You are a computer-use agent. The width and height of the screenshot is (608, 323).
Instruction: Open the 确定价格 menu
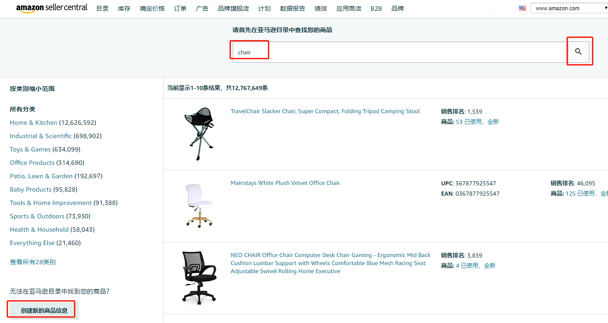[152, 8]
